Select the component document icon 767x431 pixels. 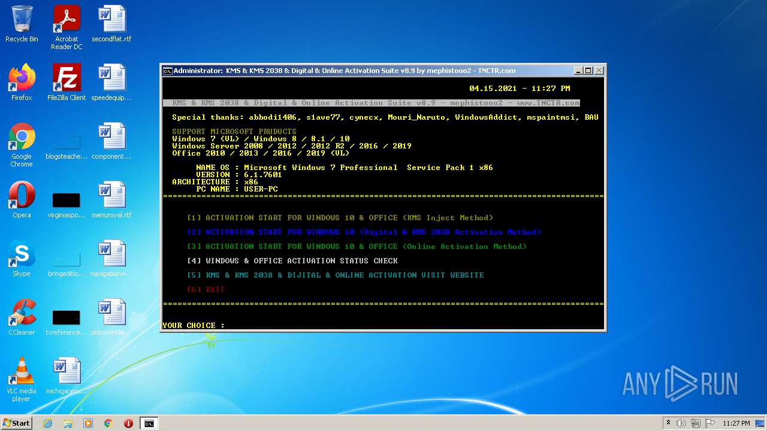point(111,142)
